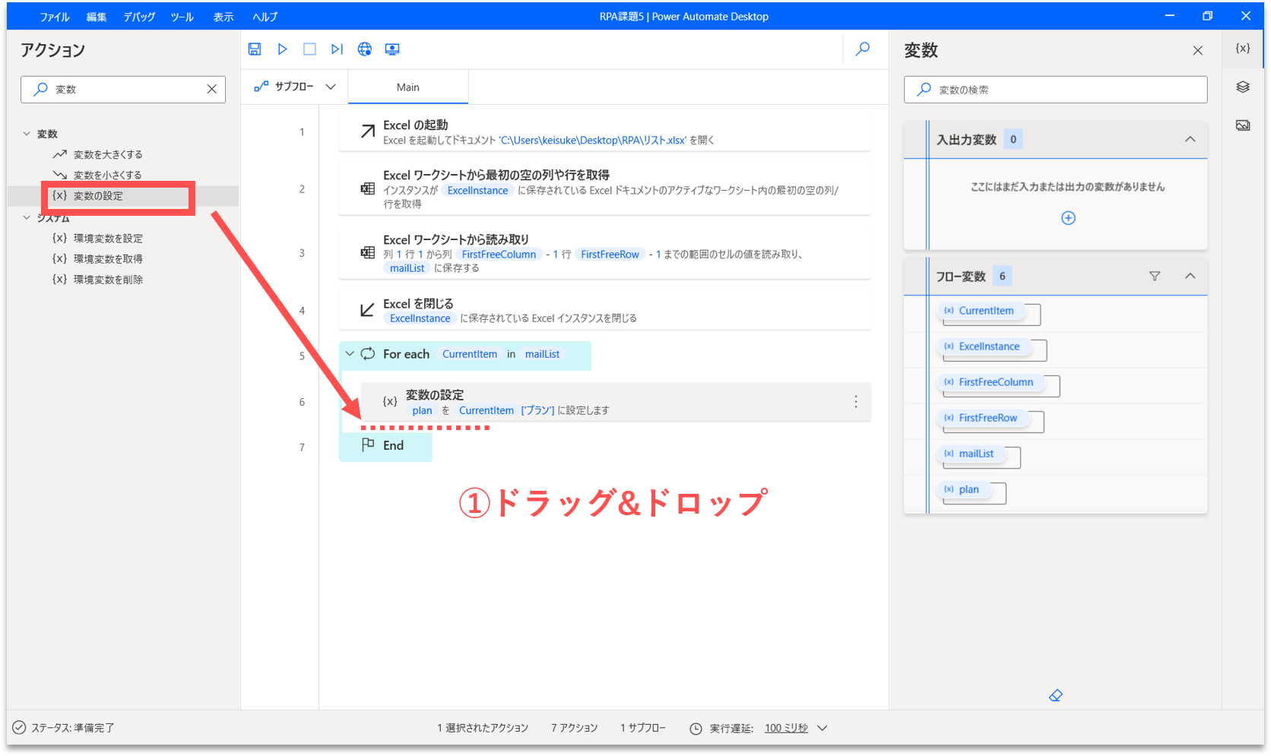The height and width of the screenshot is (756, 1271).
Task: Open the Images pane icon
Action: pos(1243,125)
